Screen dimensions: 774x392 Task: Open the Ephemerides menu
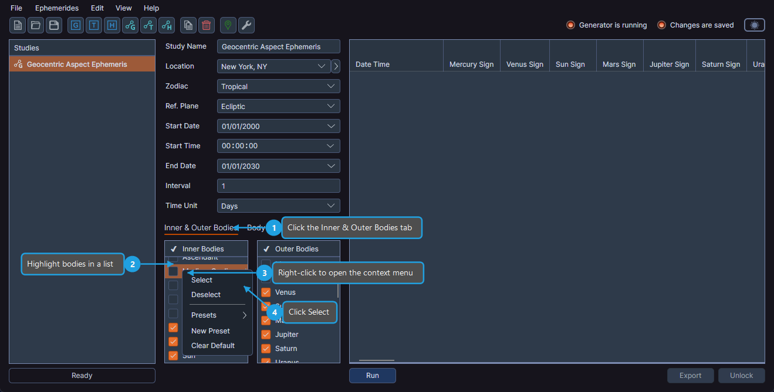coord(56,8)
